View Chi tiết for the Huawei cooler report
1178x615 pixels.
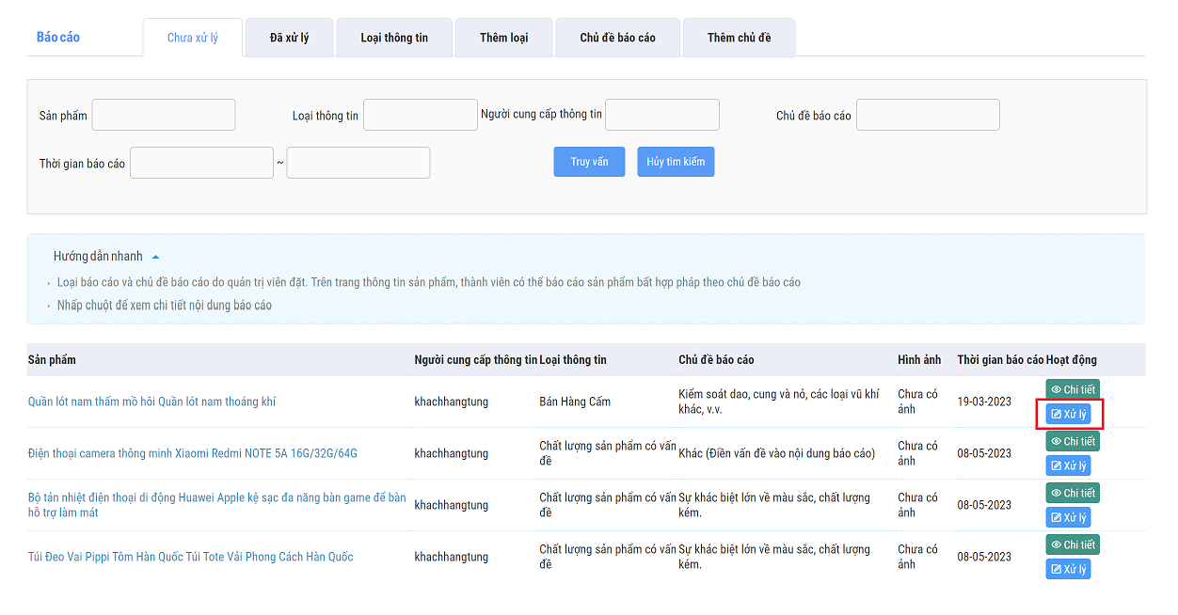[x=1072, y=493]
